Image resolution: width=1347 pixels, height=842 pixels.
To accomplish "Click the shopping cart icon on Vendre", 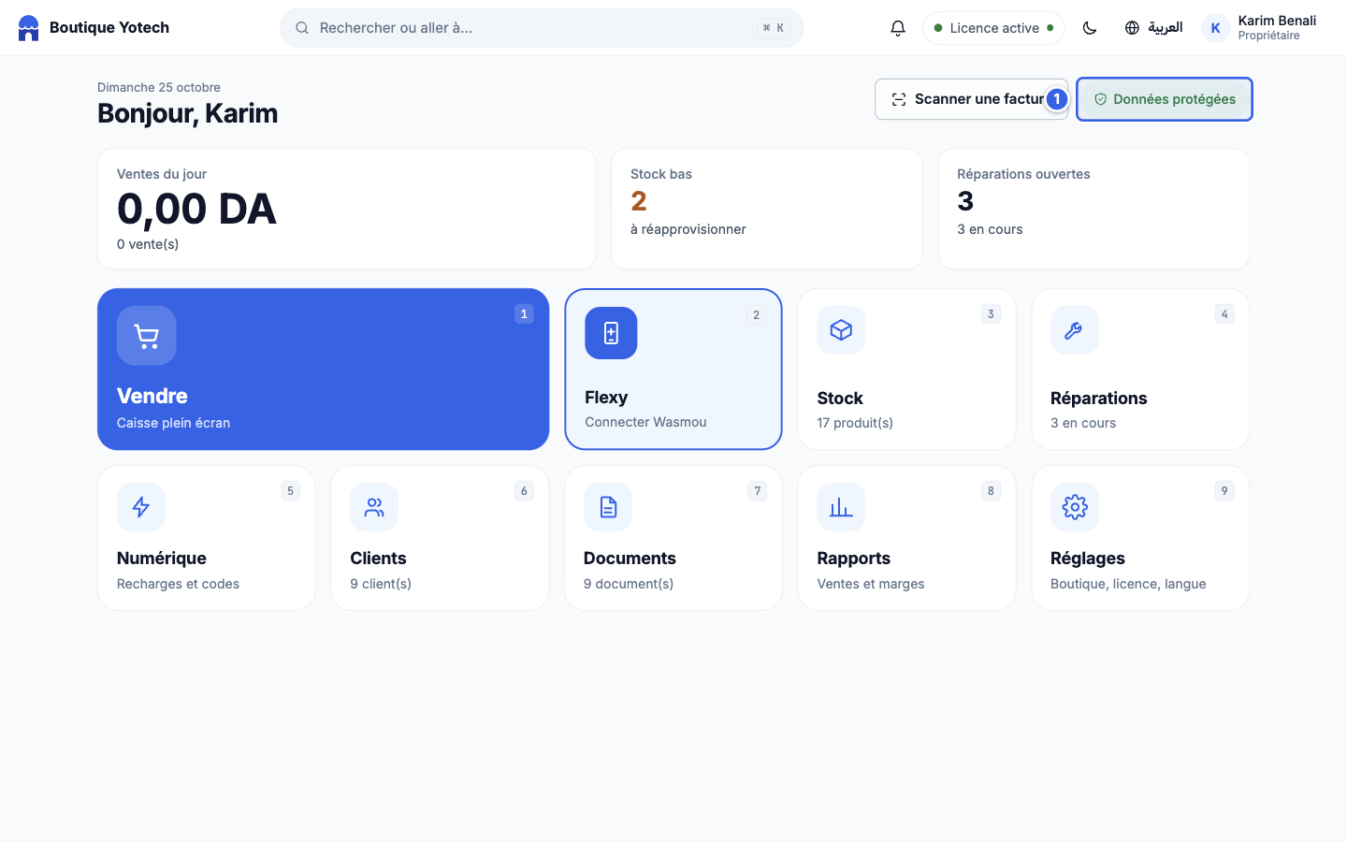I will pyautogui.click(x=146, y=336).
